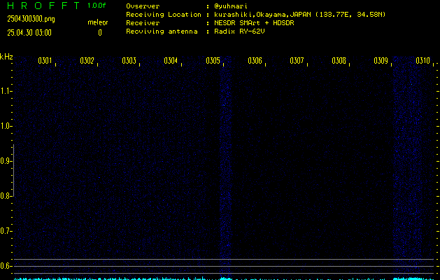
Task: Click the kHz axis unit label
Action: tap(6, 57)
